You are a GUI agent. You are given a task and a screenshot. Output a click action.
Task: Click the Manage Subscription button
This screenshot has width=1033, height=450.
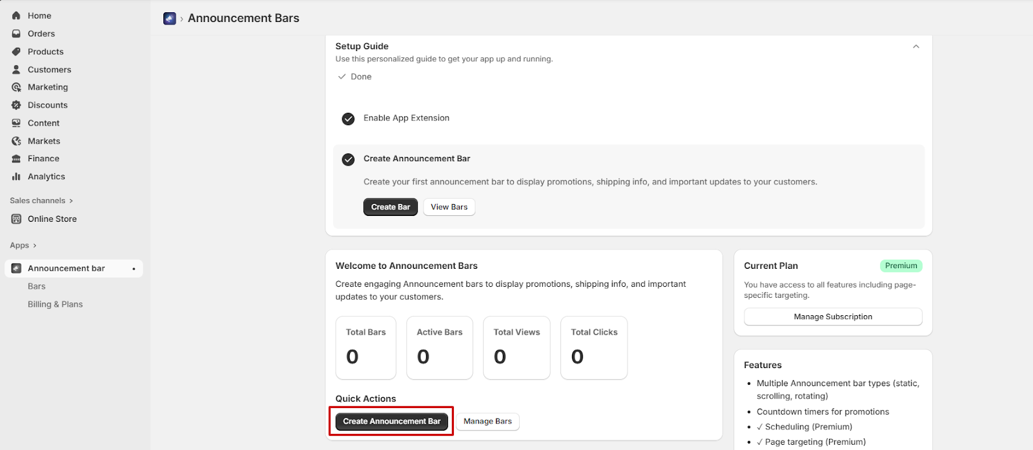832,317
